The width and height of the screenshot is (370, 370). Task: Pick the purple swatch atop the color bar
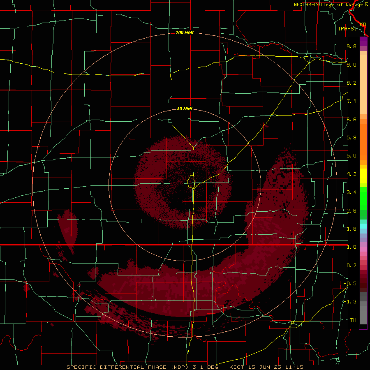click(363, 41)
